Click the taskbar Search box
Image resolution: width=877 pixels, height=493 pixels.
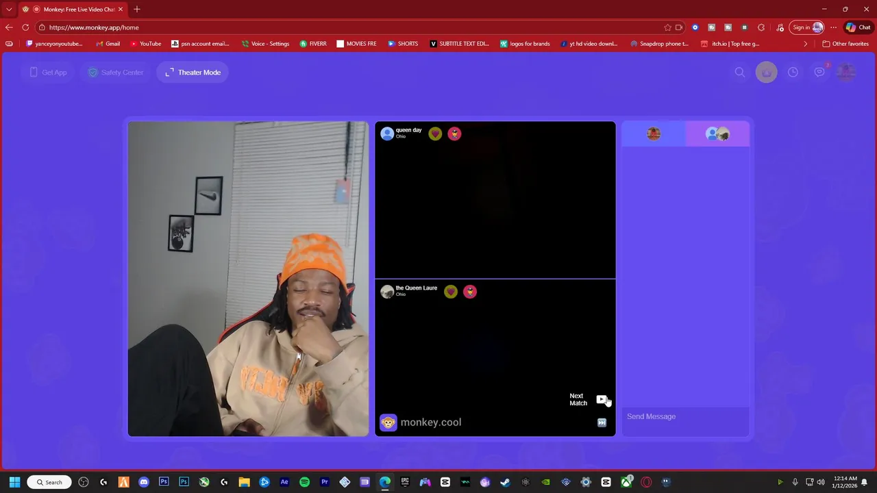coord(50,482)
